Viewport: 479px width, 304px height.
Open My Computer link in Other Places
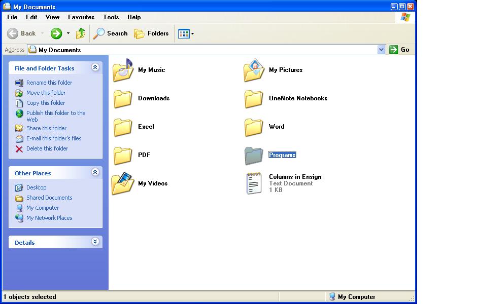pos(43,208)
